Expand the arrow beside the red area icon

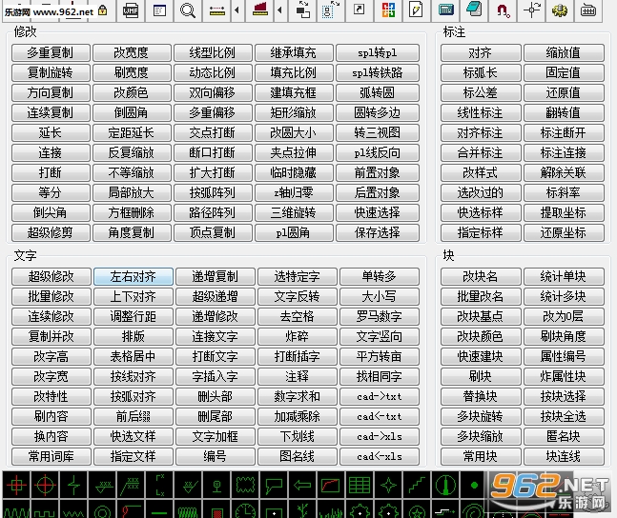[279, 10]
